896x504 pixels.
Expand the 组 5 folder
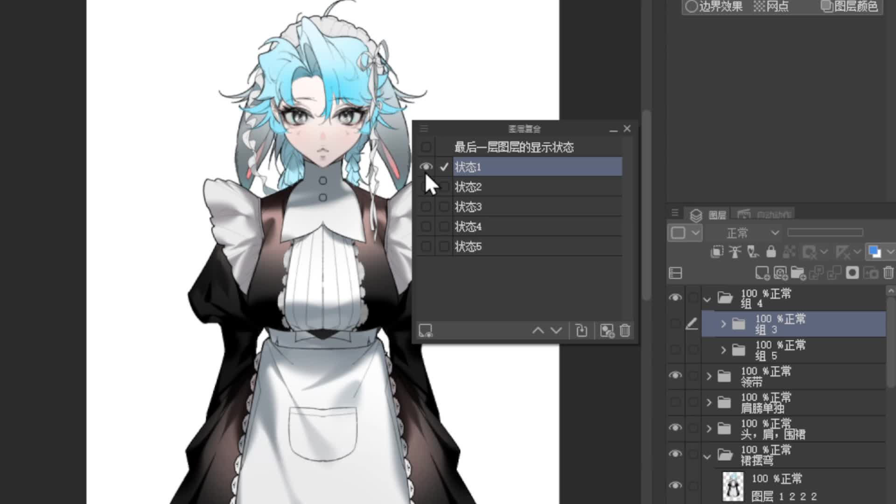point(723,350)
